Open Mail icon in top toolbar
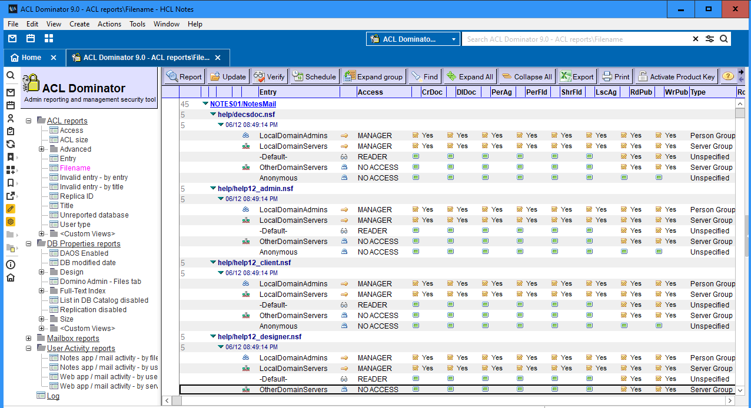Image resolution: width=751 pixels, height=408 pixels. pos(12,38)
